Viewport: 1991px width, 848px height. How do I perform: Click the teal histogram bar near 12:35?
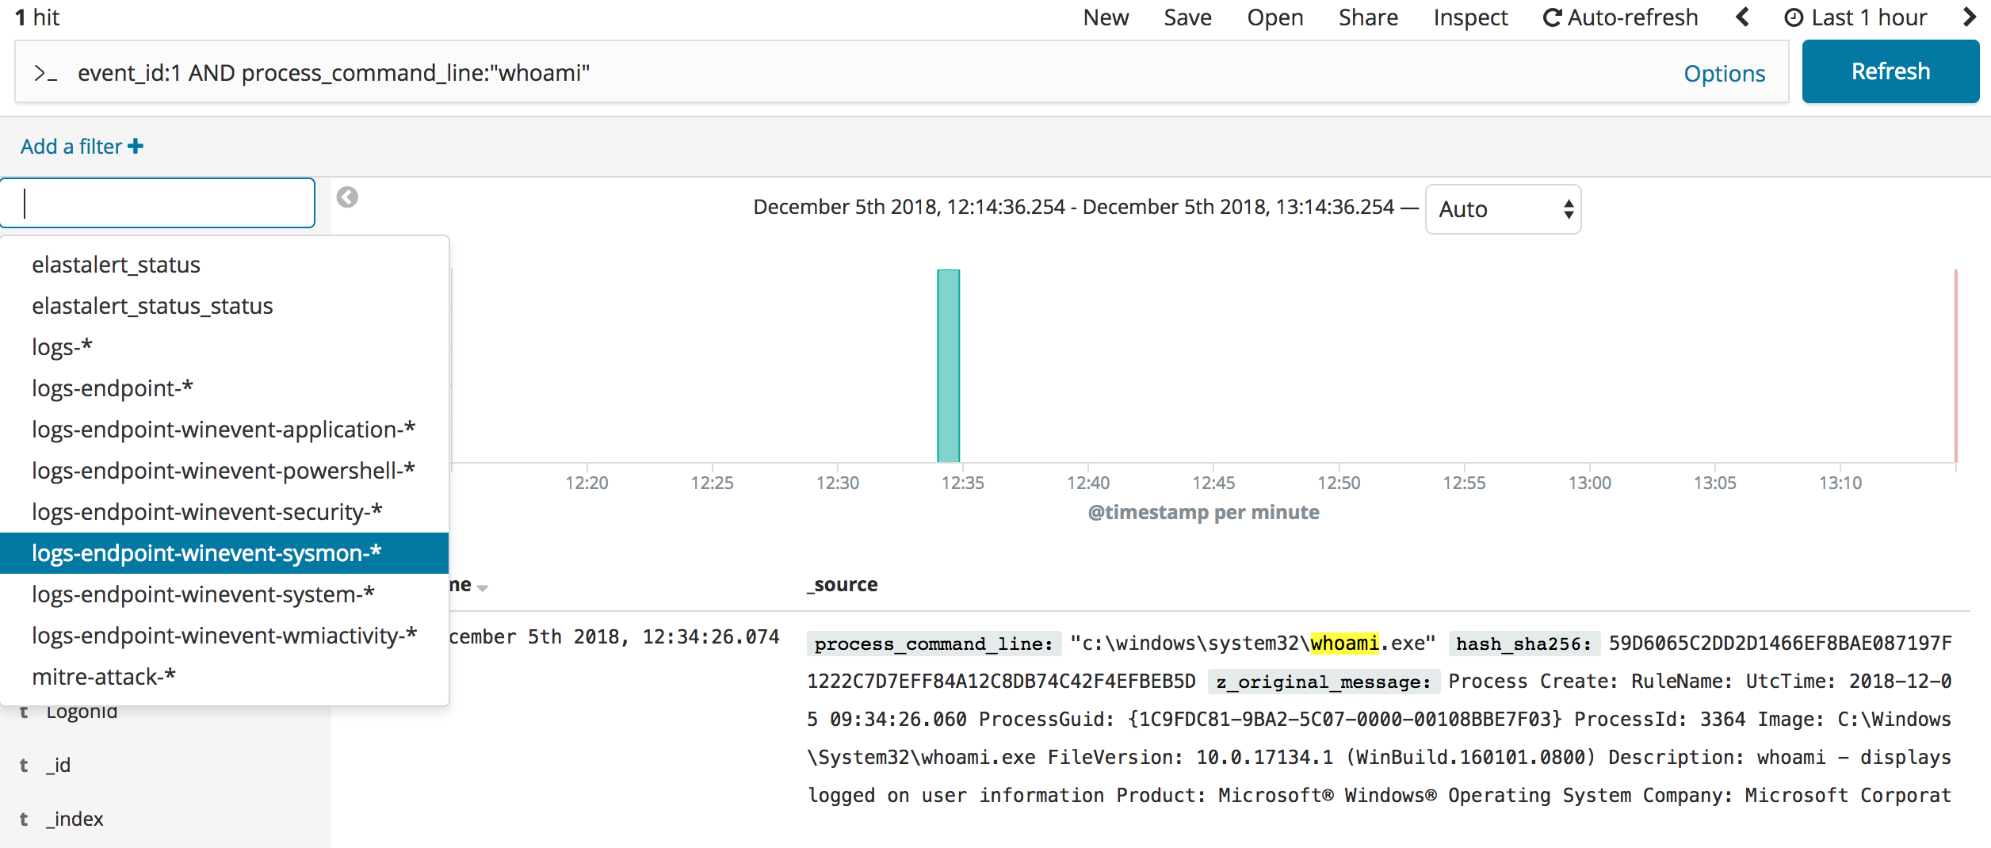[948, 365]
